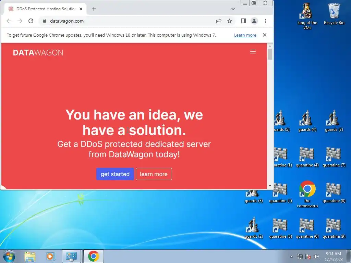Screen dimensions: 351x263
Task: Go forward with Chrome's forward arrow
Action: point(20,21)
